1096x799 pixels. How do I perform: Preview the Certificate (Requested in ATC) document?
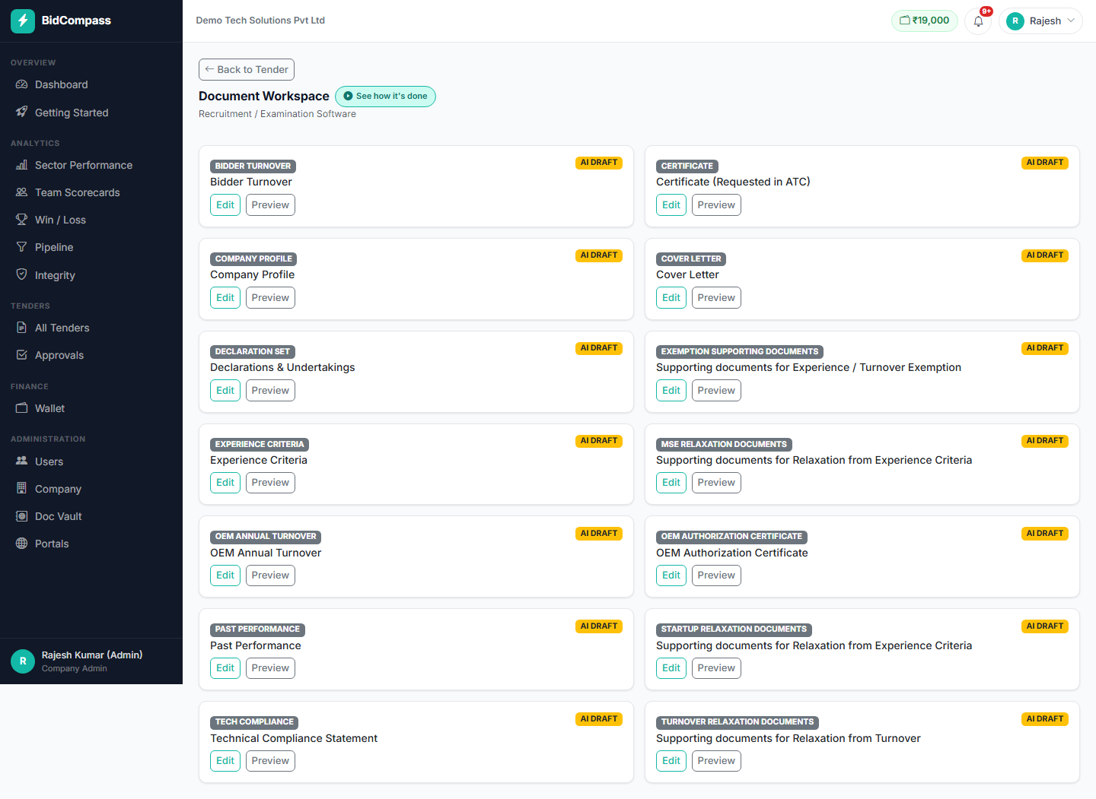pos(716,205)
